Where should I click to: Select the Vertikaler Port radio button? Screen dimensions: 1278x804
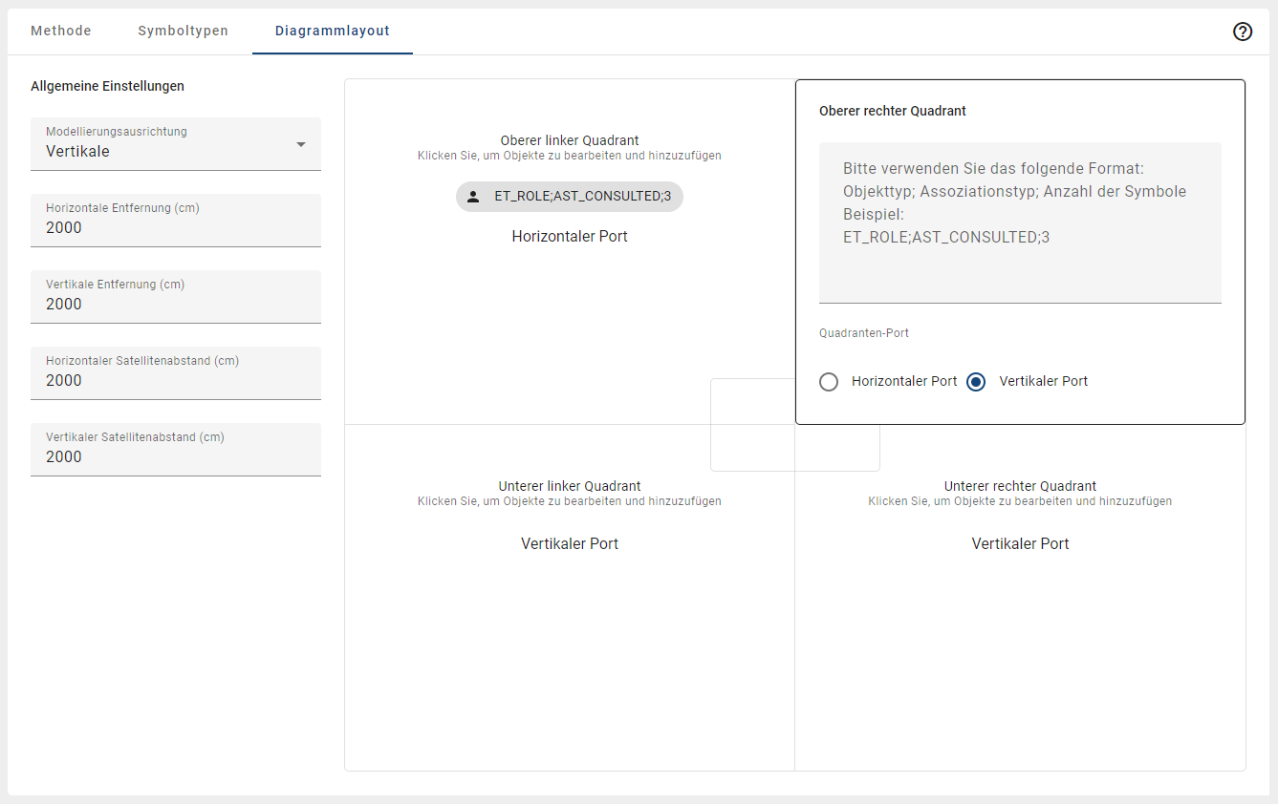click(x=976, y=381)
